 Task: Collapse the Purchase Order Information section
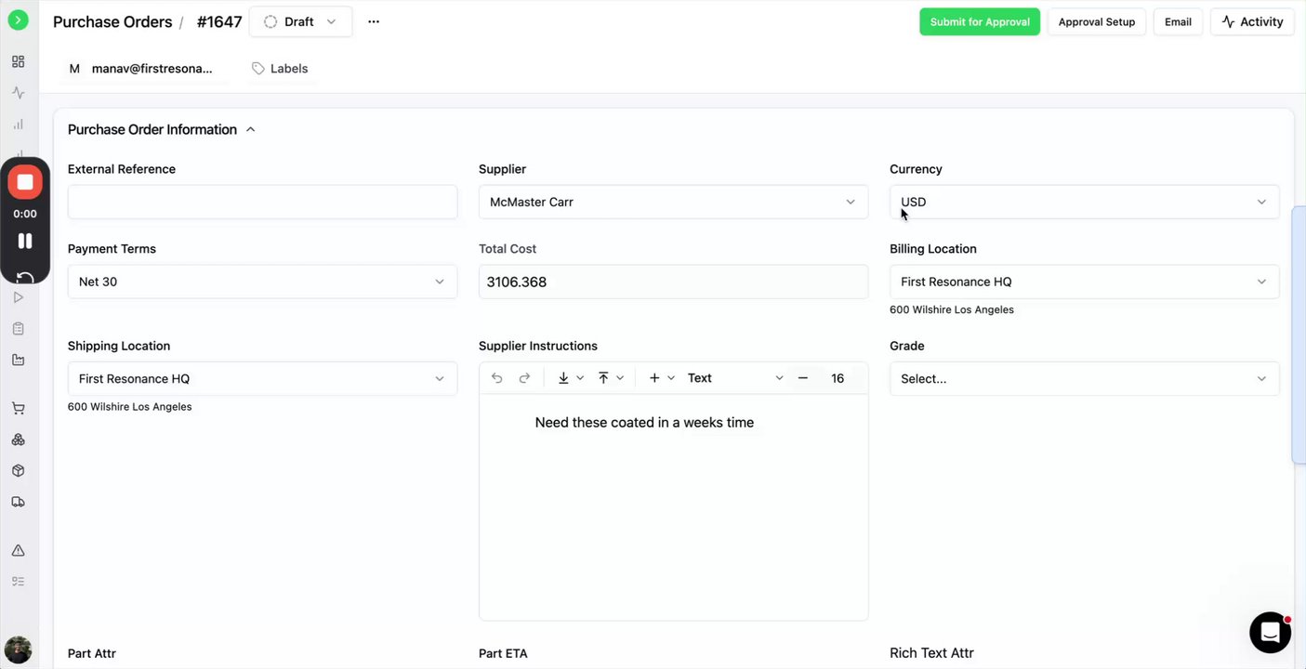[x=250, y=130]
